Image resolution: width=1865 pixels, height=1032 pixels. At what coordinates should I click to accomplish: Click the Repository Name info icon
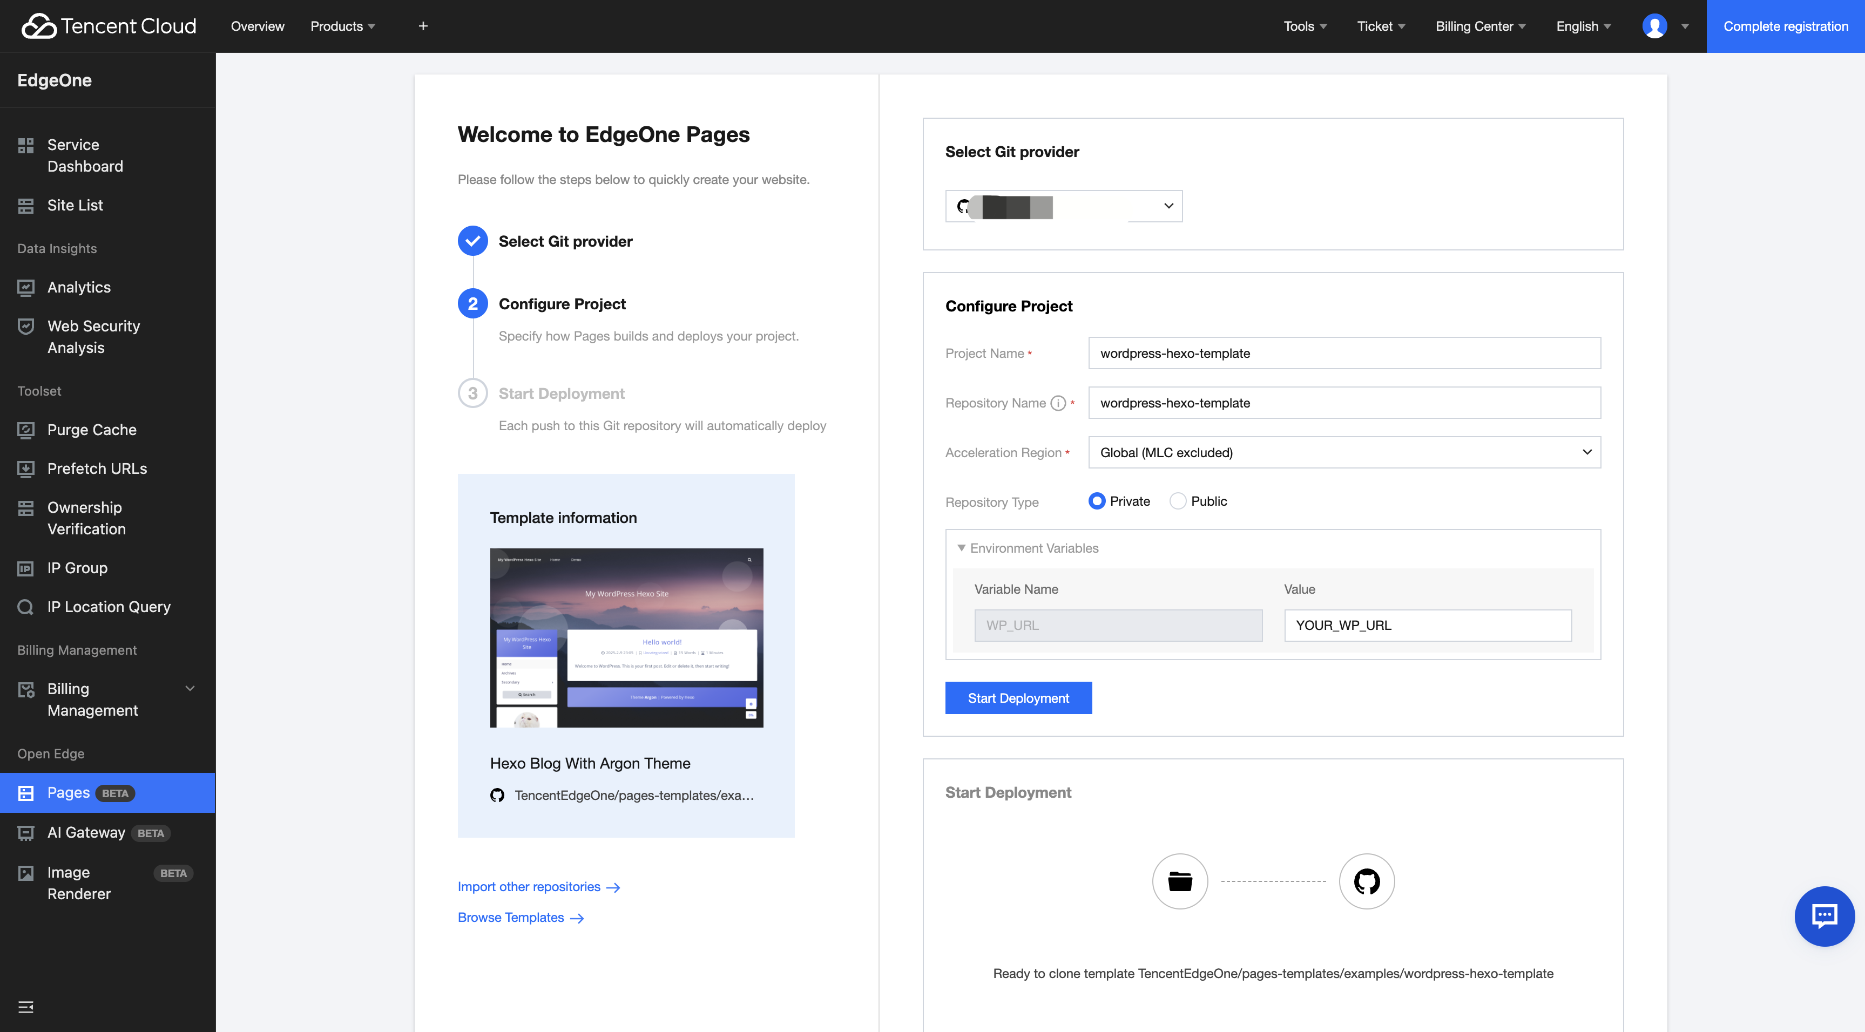click(1058, 403)
